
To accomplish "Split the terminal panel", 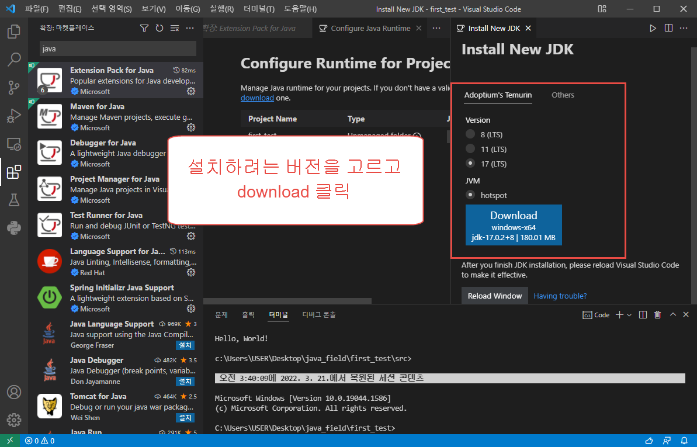I will 643,315.
